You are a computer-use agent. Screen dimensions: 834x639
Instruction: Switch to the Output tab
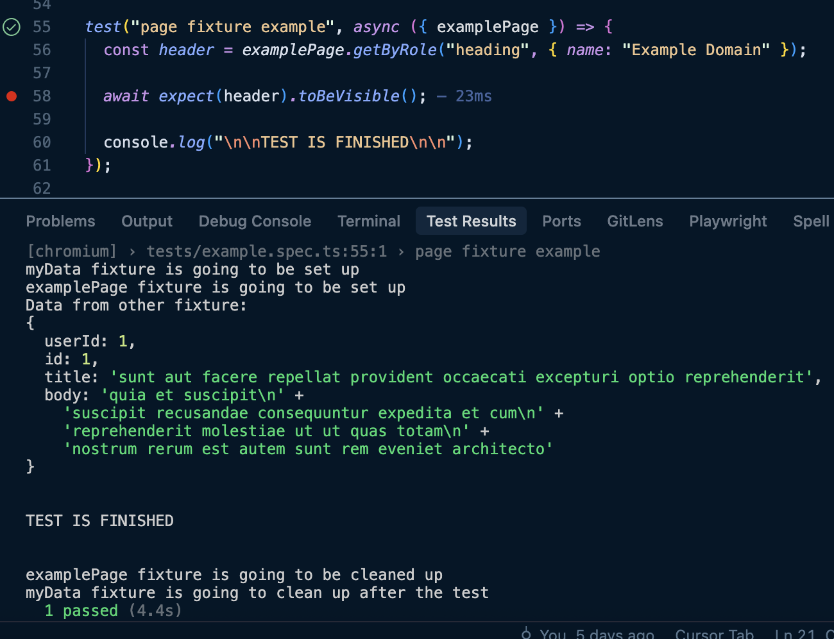pos(147,221)
